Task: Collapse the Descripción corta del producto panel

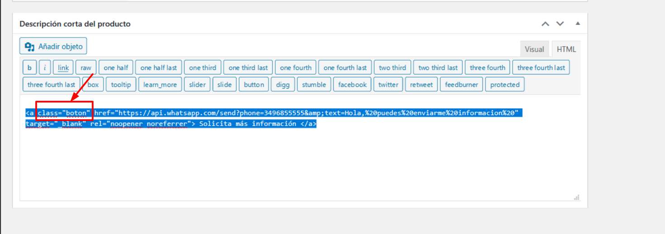Action: click(577, 23)
